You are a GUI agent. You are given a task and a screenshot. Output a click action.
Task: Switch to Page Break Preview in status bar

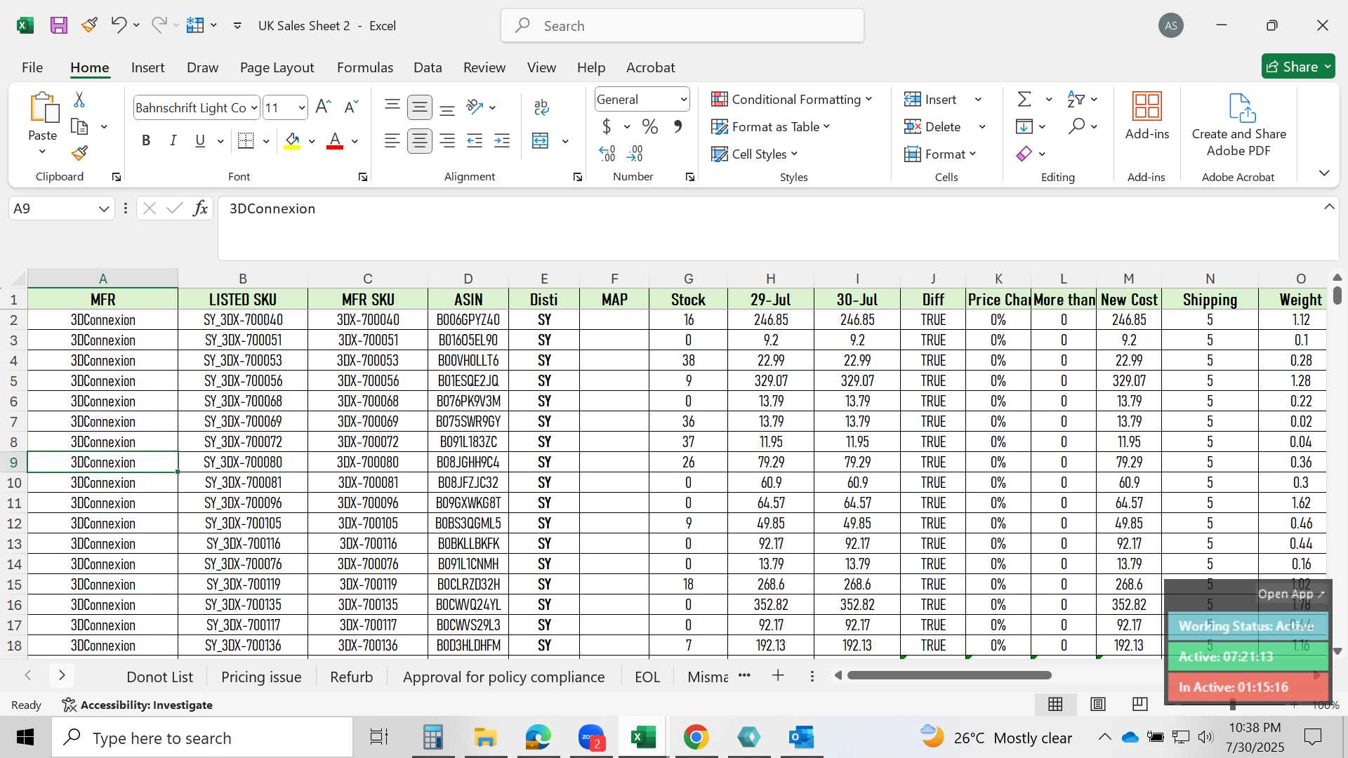point(1140,704)
